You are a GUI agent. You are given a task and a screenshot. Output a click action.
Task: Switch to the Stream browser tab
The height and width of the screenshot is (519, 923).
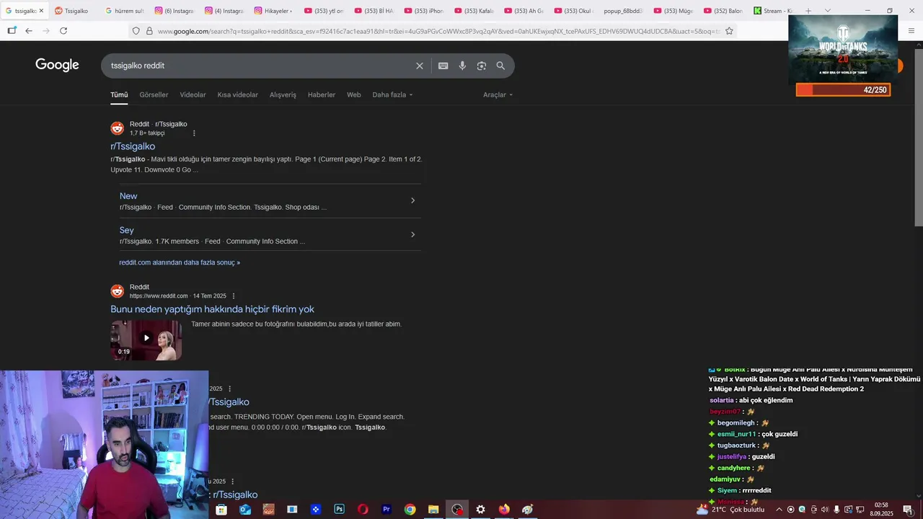(x=774, y=11)
